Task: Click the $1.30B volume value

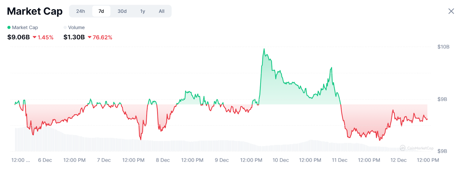Action: point(74,37)
